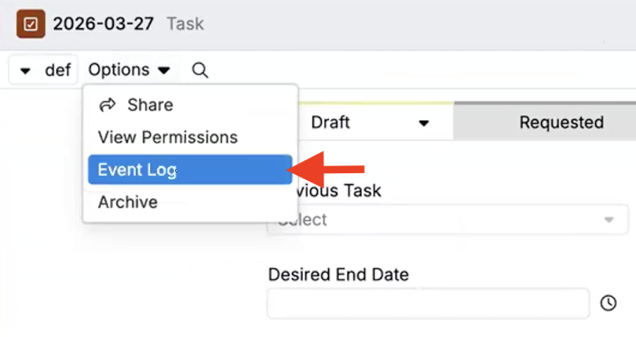Click the def label button

57,71
